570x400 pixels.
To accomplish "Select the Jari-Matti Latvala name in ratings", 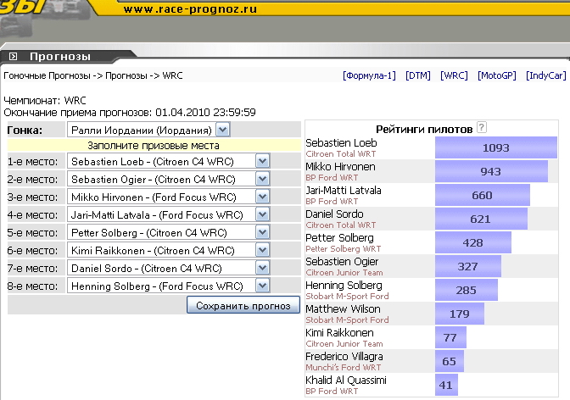I will (x=344, y=190).
